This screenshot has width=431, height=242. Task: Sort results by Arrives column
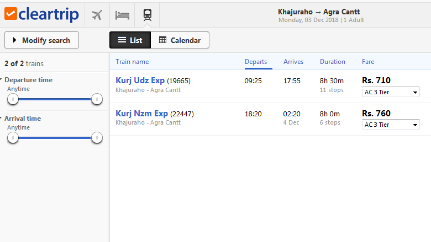pyautogui.click(x=293, y=62)
